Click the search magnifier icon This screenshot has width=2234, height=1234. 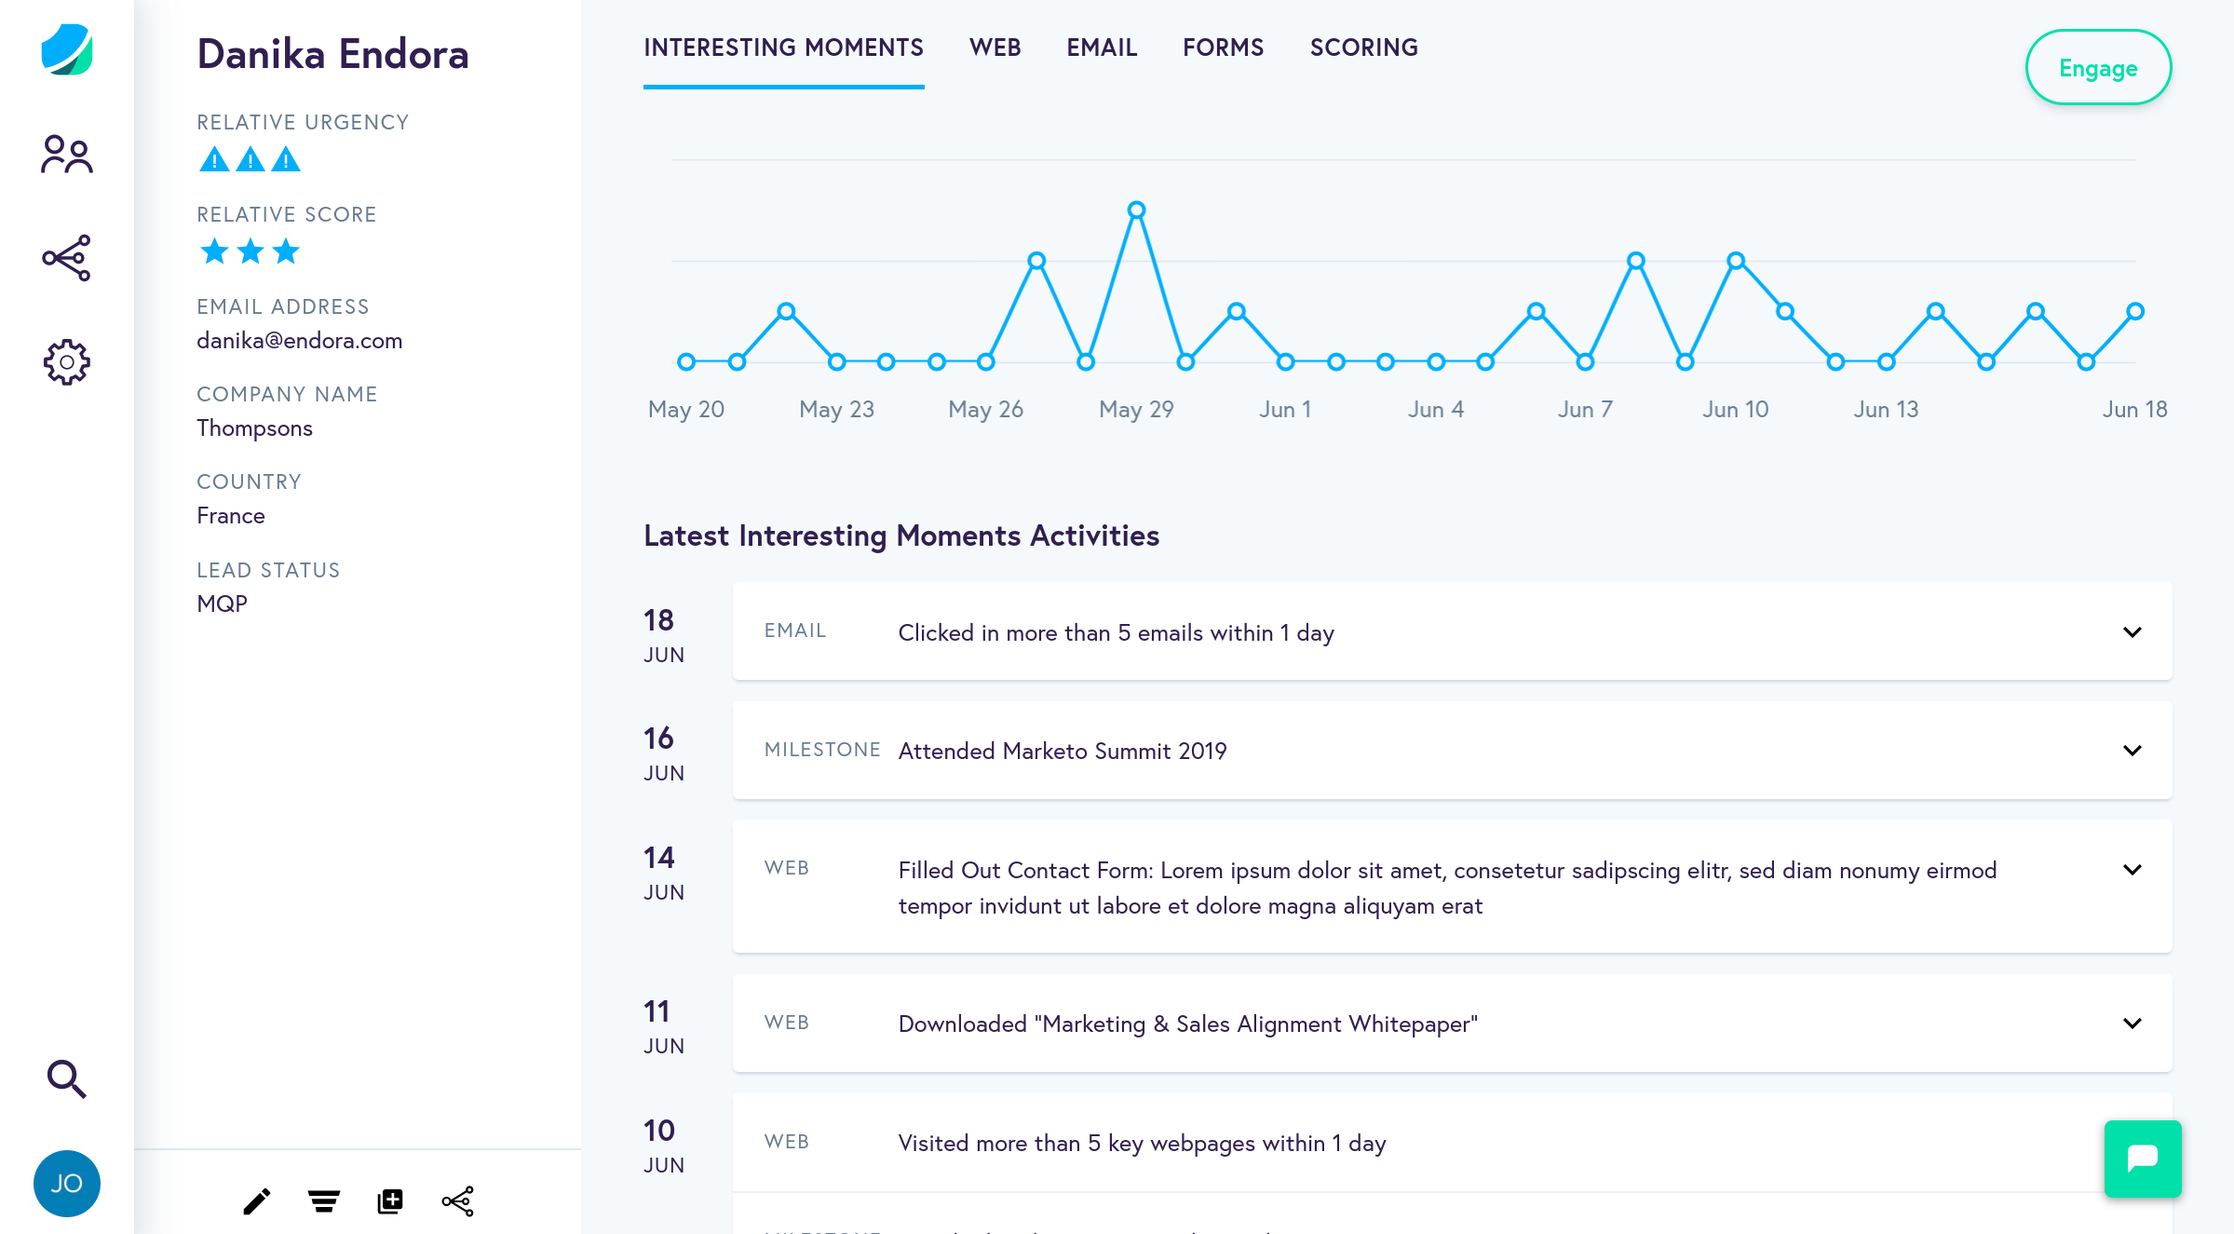(67, 1078)
